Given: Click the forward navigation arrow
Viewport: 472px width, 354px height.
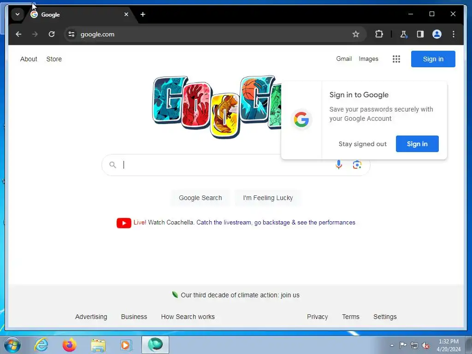Looking at the screenshot, I should click(35, 34).
